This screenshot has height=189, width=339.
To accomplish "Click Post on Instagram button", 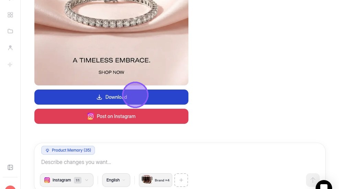I will [111, 116].
